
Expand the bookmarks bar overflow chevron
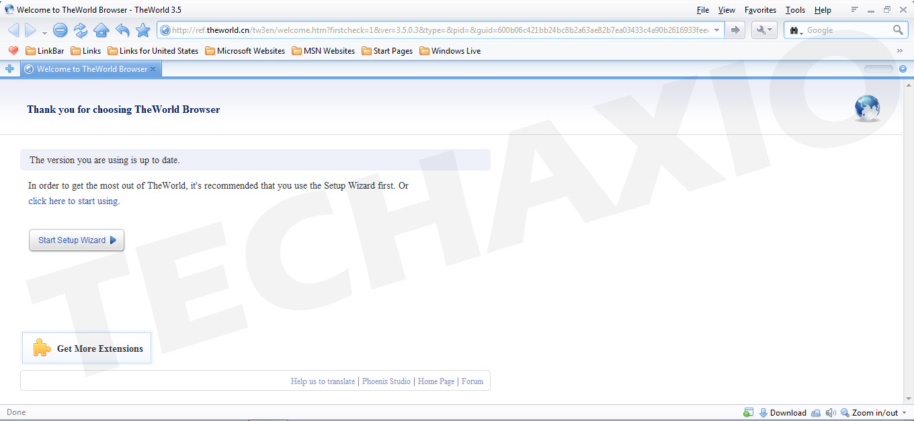(x=900, y=51)
